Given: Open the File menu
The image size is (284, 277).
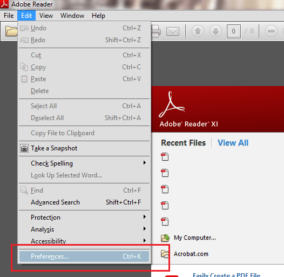Looking at the screenshot, I should tap(9, 16).
